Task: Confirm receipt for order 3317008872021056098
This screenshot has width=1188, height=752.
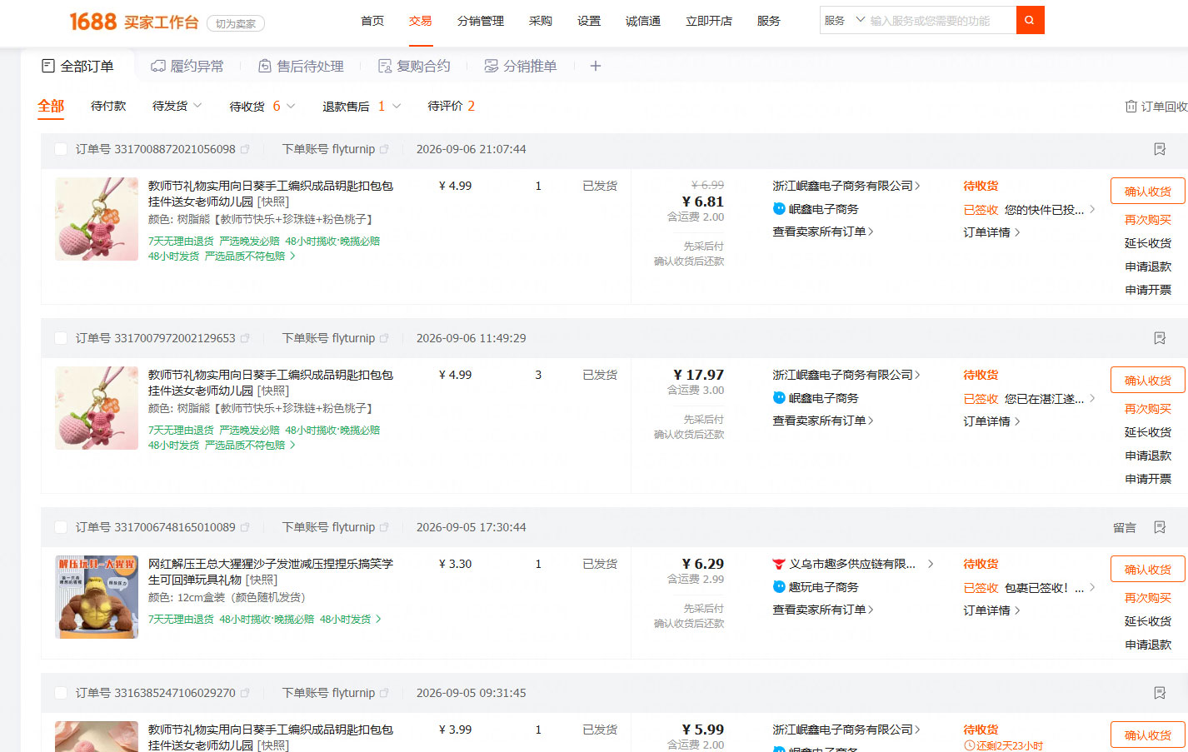Action: click(x=1148, y=192)
